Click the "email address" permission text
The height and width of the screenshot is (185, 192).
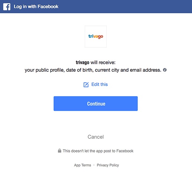pos(145,70)
